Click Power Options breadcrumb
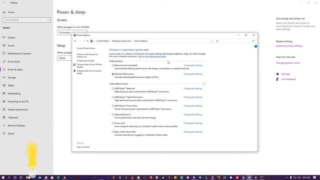 pos(141,41)
